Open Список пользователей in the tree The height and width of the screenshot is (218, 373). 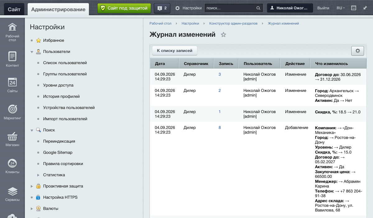coord(65,63)
